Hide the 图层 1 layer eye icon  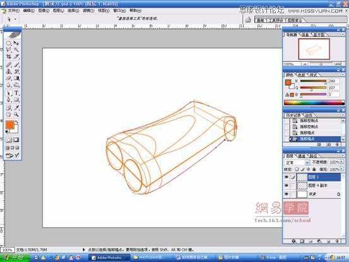click(x=287, y=177)
